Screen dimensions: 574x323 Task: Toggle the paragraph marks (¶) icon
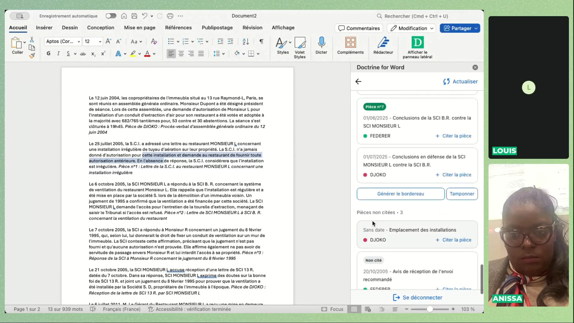(x=261, y=42)
